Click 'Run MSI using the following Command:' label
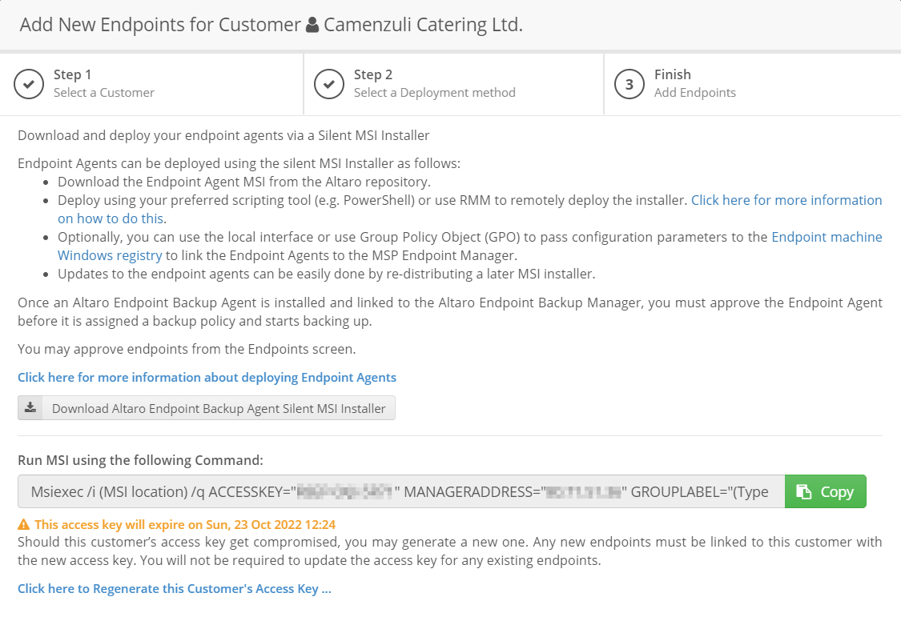The height and width of the screenshot is (617, 901). [x=140, y=460]
